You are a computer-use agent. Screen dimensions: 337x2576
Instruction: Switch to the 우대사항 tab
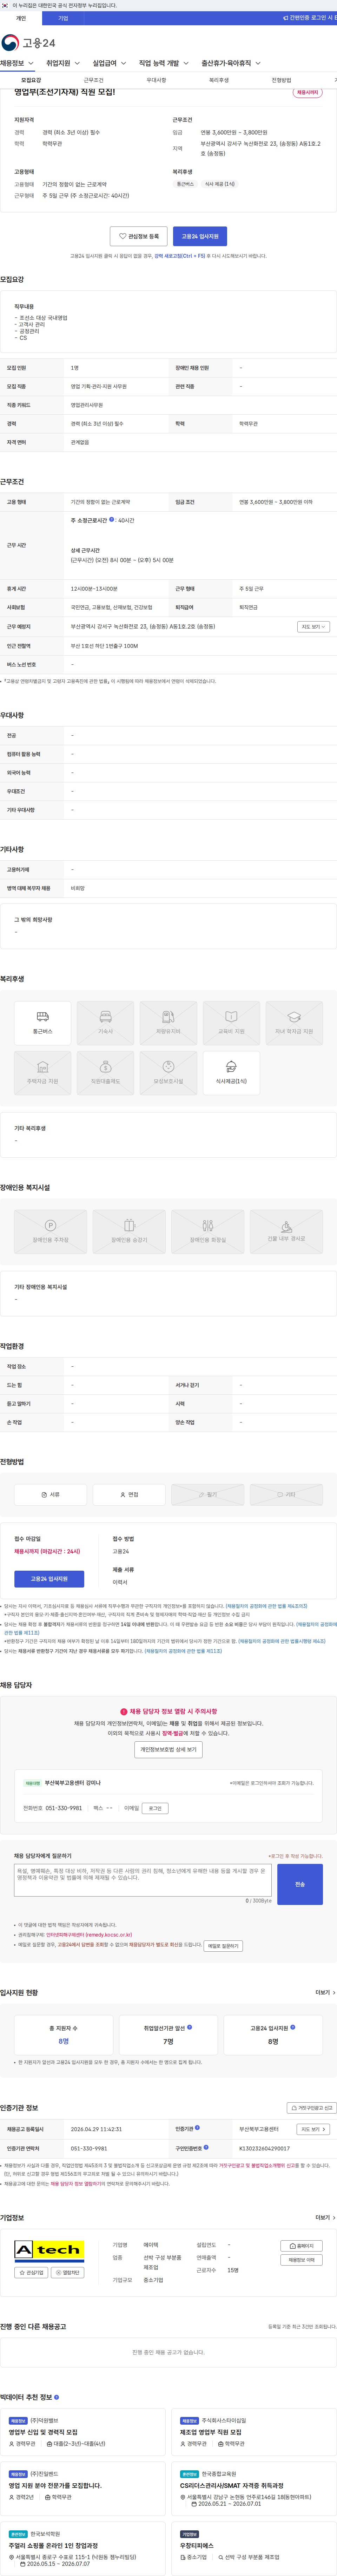coord(156,80)
